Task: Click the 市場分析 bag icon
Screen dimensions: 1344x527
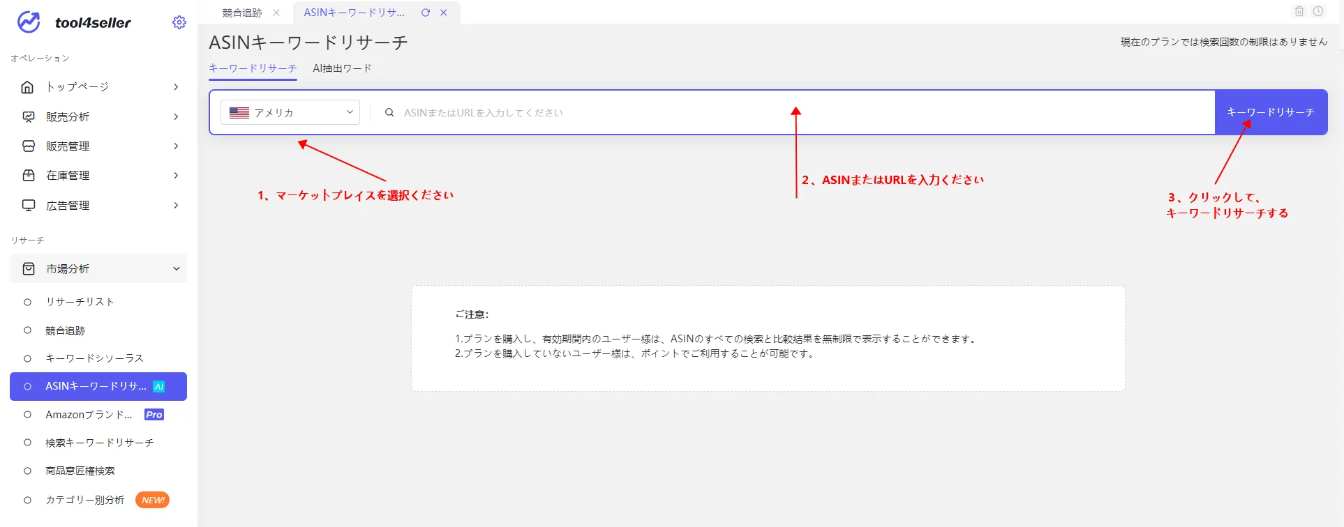Action: pyautogui.click(x=29, y=269)
